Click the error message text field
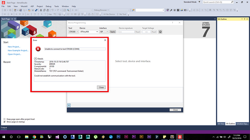The image size is (250, 140). pos(75,49)
